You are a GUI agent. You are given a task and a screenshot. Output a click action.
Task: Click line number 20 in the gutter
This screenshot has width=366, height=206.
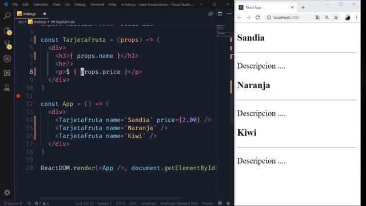tap(29, 168)
